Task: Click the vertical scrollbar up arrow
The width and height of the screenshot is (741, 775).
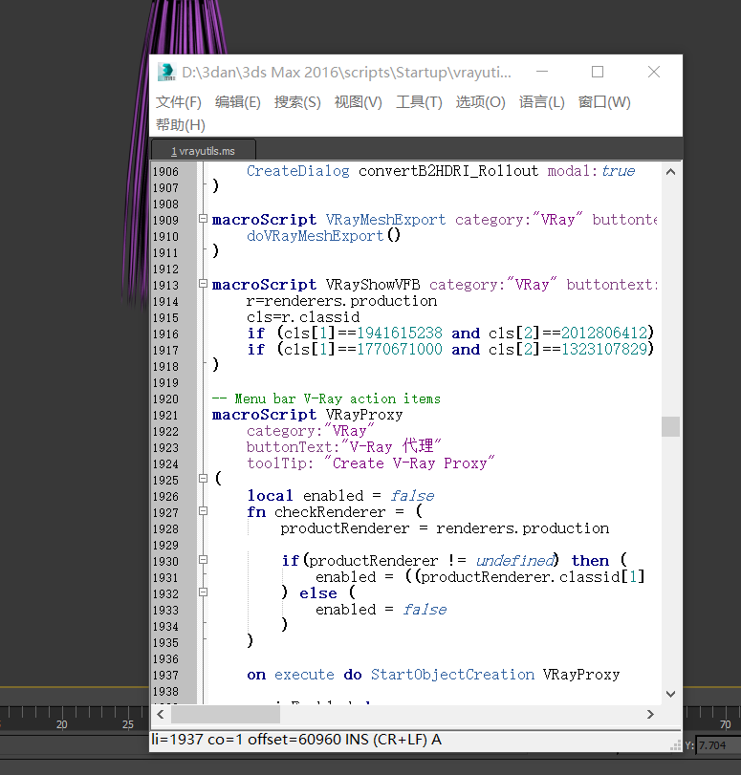Action: [x=671, y=172]
